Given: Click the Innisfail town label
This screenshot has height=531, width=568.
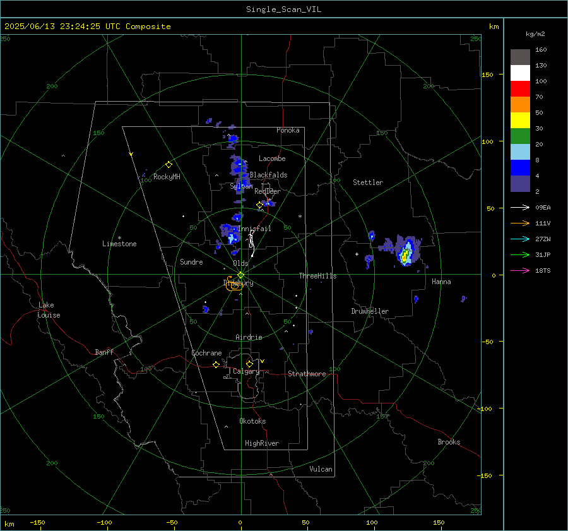Looking at the screenshot, I should click(254, 229).
